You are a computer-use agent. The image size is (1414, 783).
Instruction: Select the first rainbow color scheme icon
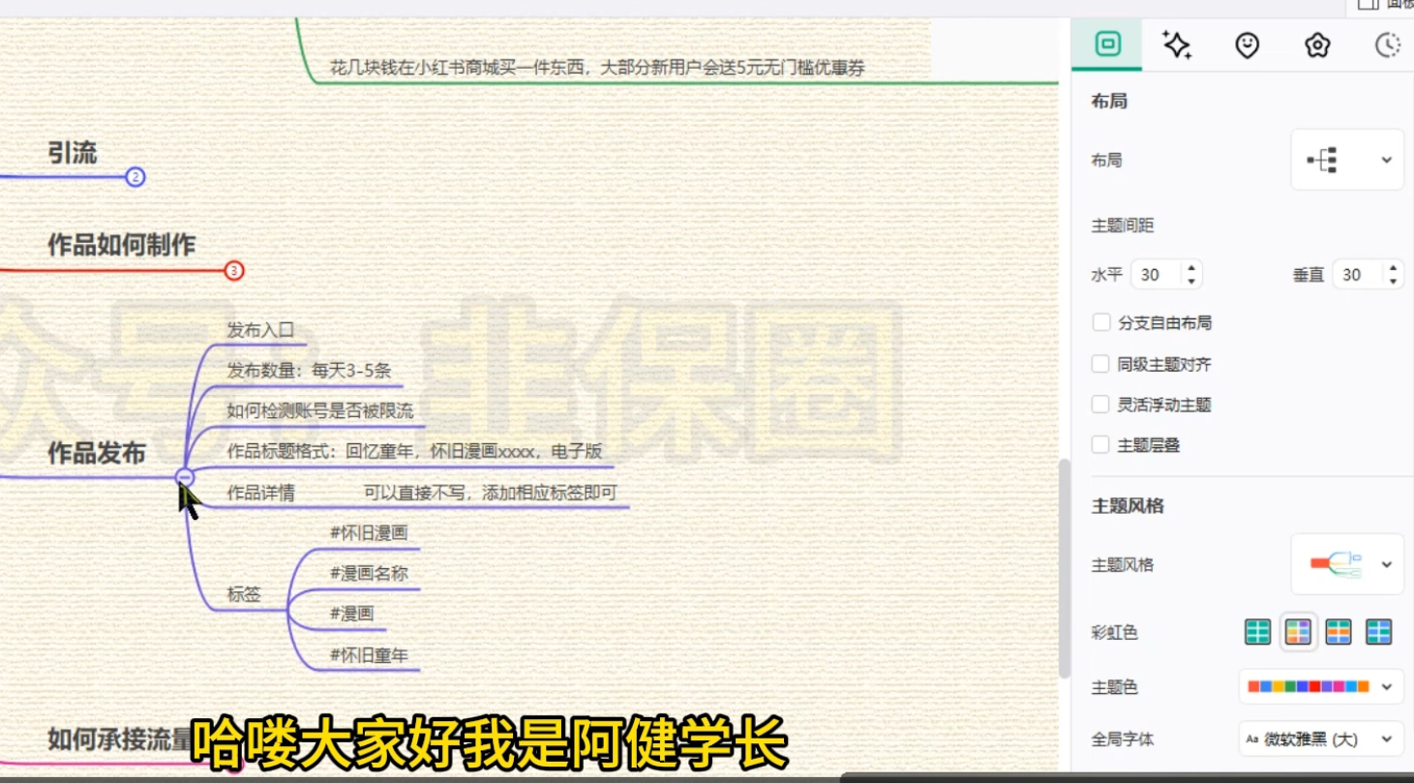coord(1257,632)
